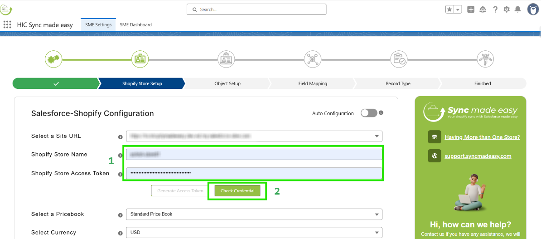Screen dimensions: 541x239
Task: Select the Field Mapping path step
Action: pyautogui.click(x=313, y=83)
